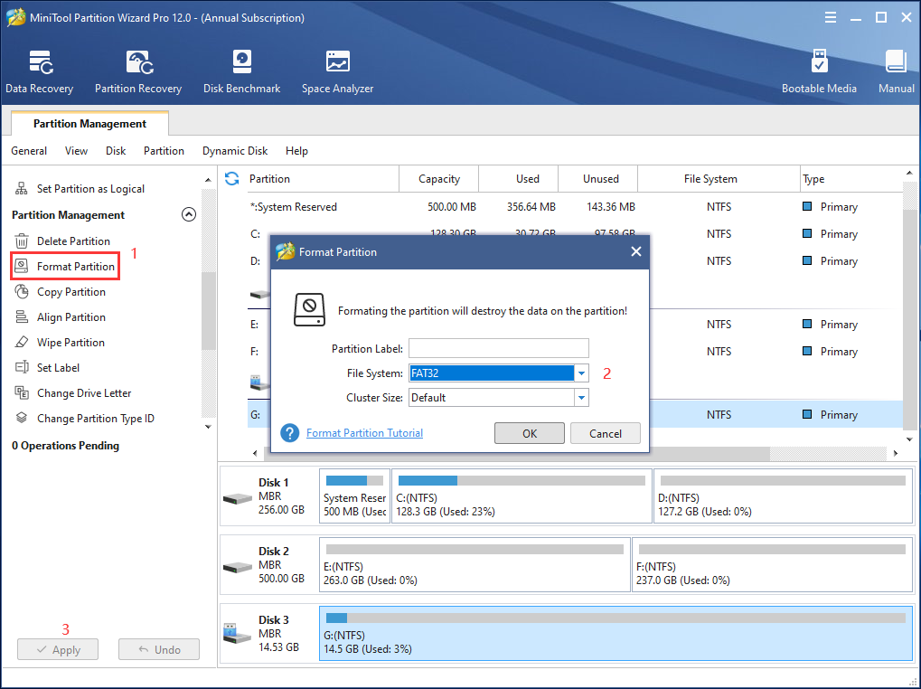
Task: Select Wipe Partition action
Action: [x=60, y=343]
